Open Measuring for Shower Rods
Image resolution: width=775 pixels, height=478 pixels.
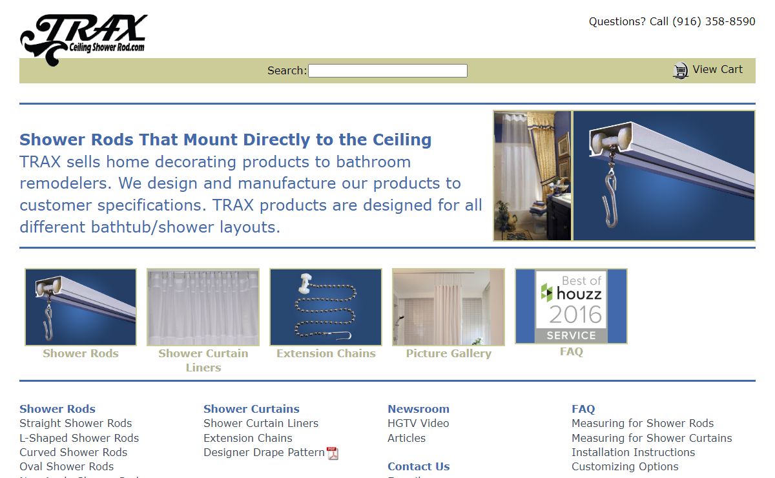[x=643, y=424]
